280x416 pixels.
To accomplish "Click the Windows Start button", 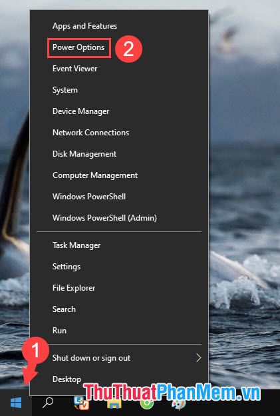I will click(x=16, y=403).
